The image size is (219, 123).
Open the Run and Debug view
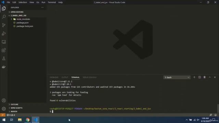pos(4,33)
